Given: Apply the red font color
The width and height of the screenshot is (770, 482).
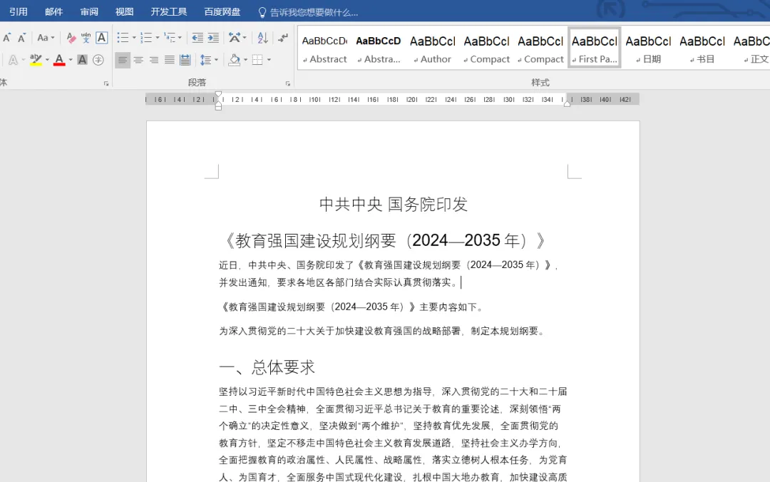Looking at the screenshot, I should coord(59,60).
